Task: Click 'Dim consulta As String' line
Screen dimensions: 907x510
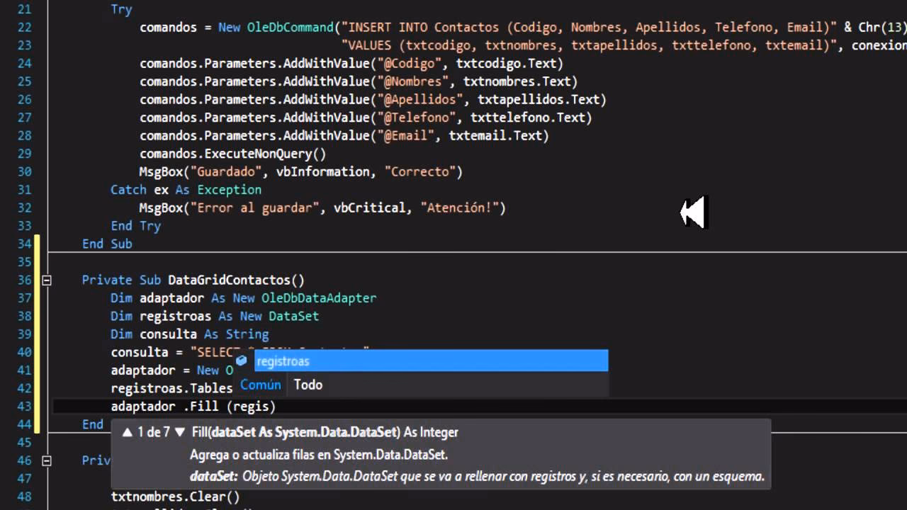Action: (x=190, y=334)
